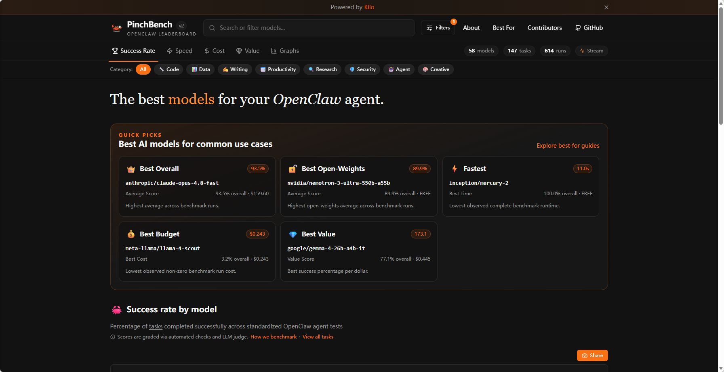724x372 pixels.
Task: Click the v2 version badge
Action: tap(181, 25)
